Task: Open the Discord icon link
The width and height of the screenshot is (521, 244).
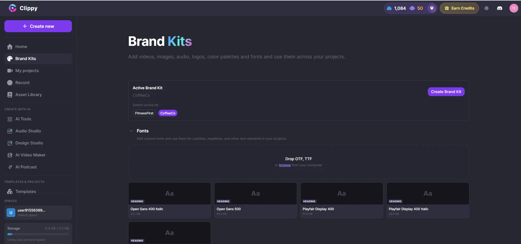Action: [x=500, y=8]
